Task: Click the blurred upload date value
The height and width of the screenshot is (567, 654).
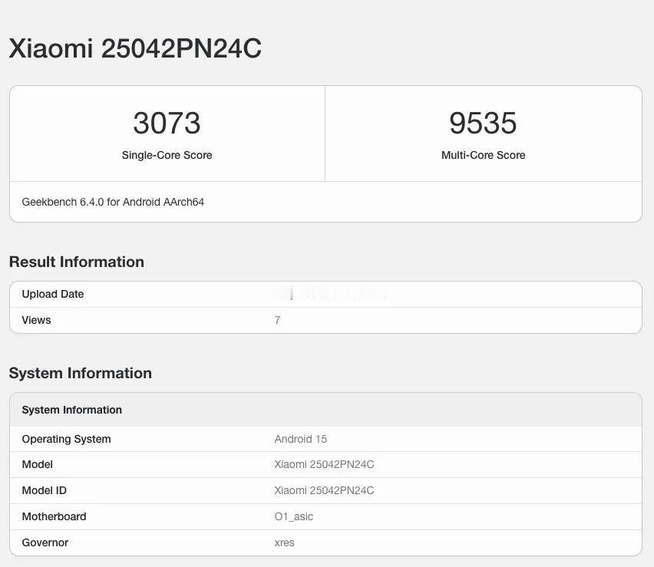Action: click(x=329, y=294)
